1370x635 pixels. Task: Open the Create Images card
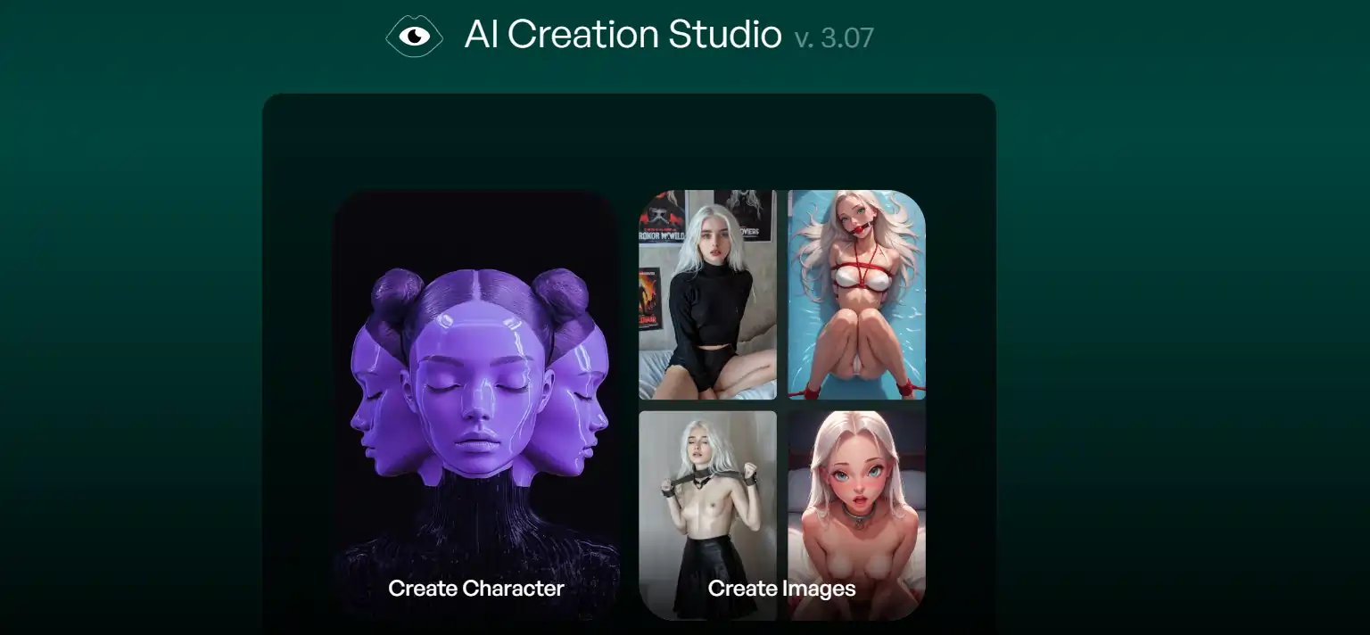point(782,405)
